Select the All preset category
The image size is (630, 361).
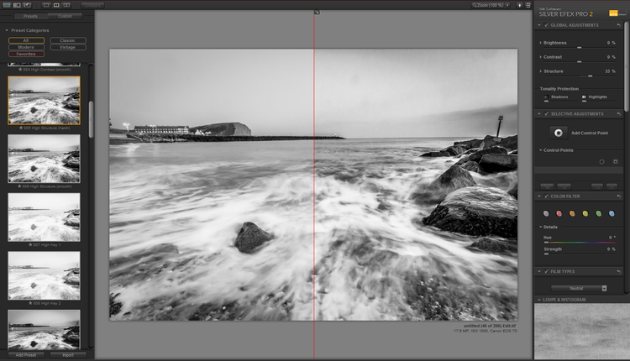pos(26,40)
